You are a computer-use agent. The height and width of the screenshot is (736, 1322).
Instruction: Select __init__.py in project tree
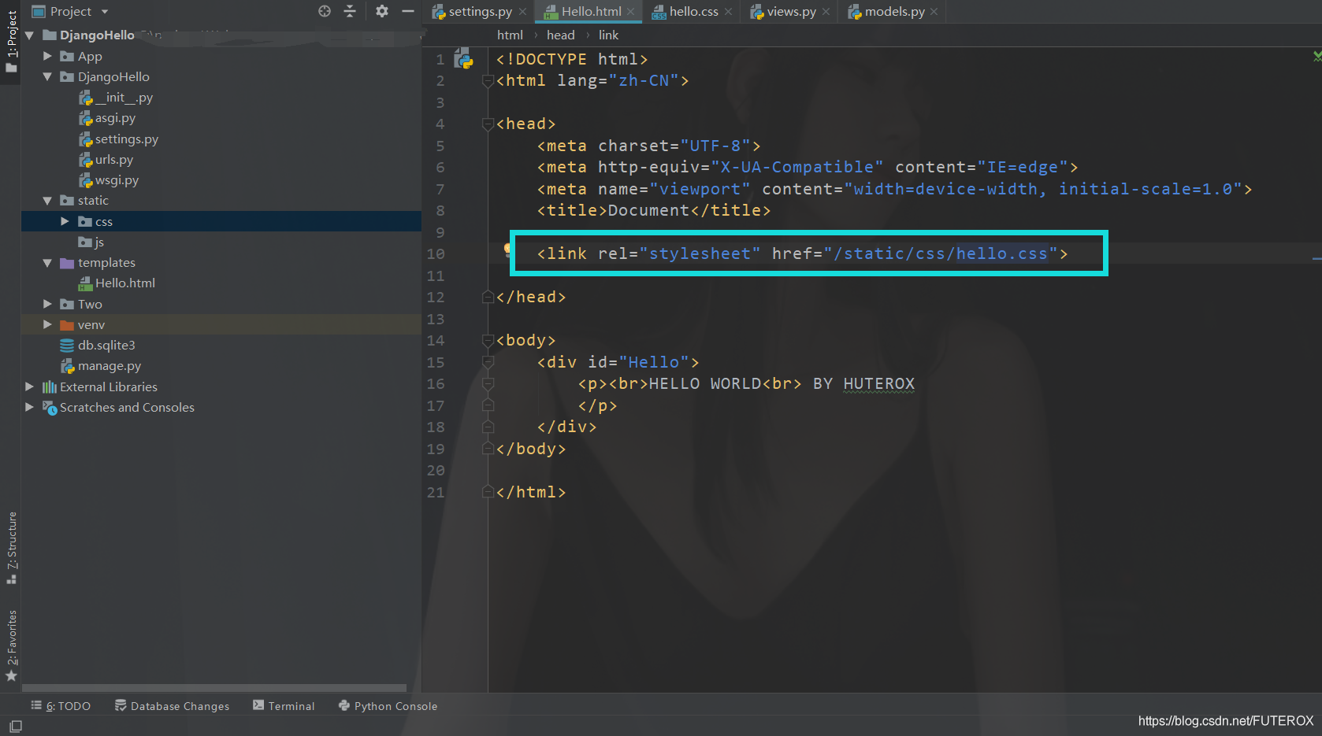coord(116,98)
